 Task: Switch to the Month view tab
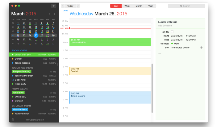[x=139, y=6]
